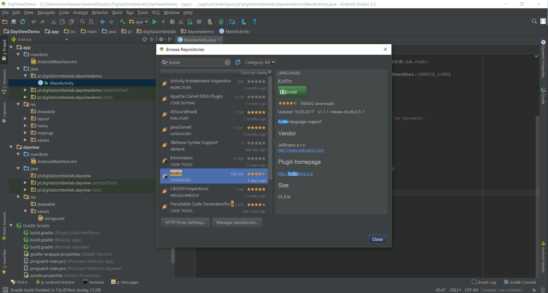Click HTTP Proxy Settings button
This screenshot has height=293, width=548.
coord(185,222)
